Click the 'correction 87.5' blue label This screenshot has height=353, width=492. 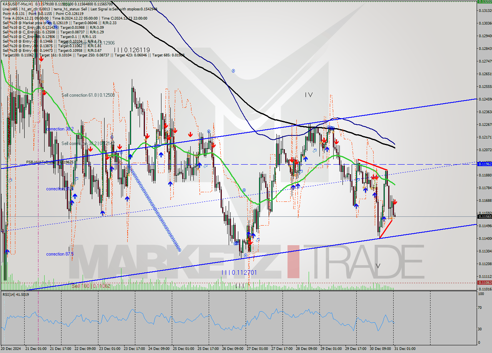[x=60, y=254]
